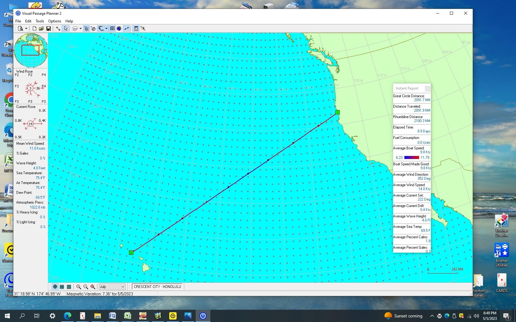Select the arrow pointer tool
This screenshot has width=516, height=322.
[x=65, y=29]
